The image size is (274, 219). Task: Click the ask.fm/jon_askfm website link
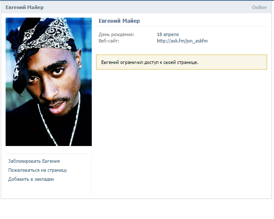tap(182, 41)
